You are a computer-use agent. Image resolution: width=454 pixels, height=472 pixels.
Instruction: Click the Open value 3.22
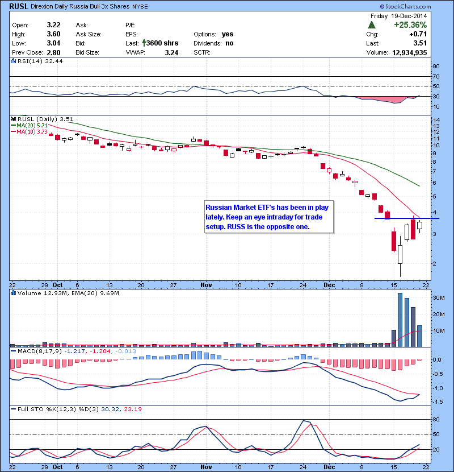[53, 25]
